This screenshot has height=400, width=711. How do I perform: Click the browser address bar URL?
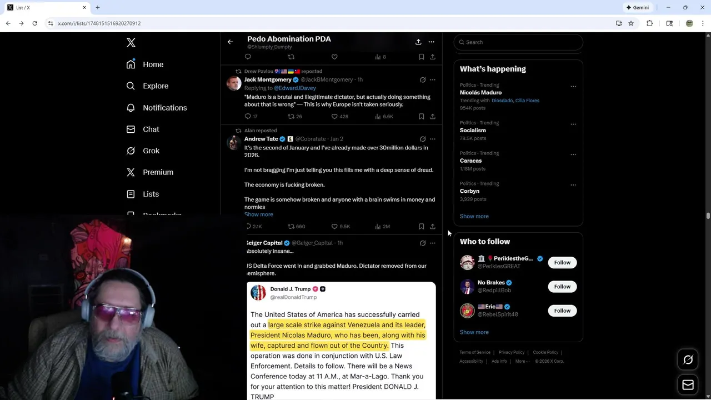tap(99, 23)
